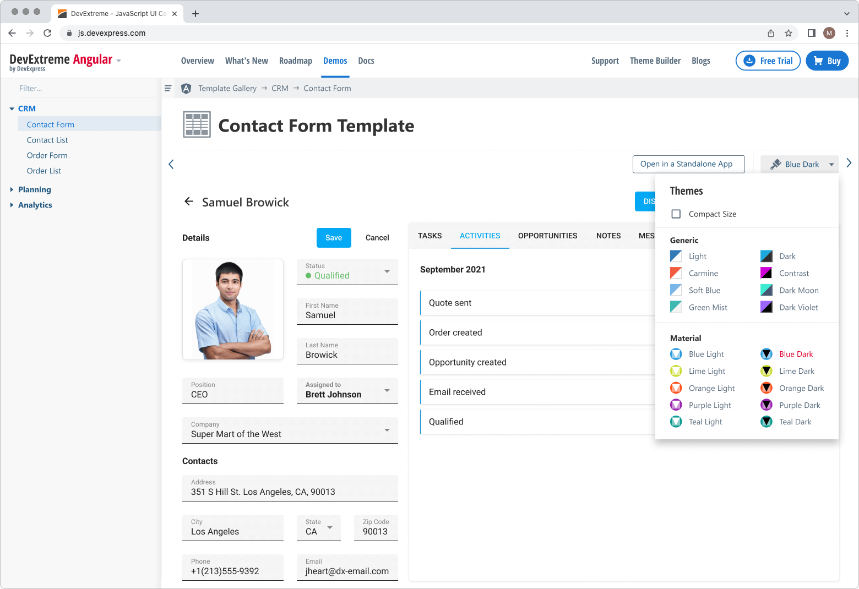Enable the Compact Size checkbox
The image size is (859, 589).
(676, 214)
